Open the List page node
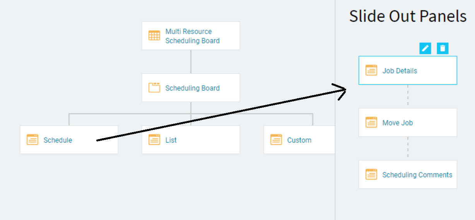Image resolution: width=475 pixels, height=220 pixels. click(x=191, y=140)
